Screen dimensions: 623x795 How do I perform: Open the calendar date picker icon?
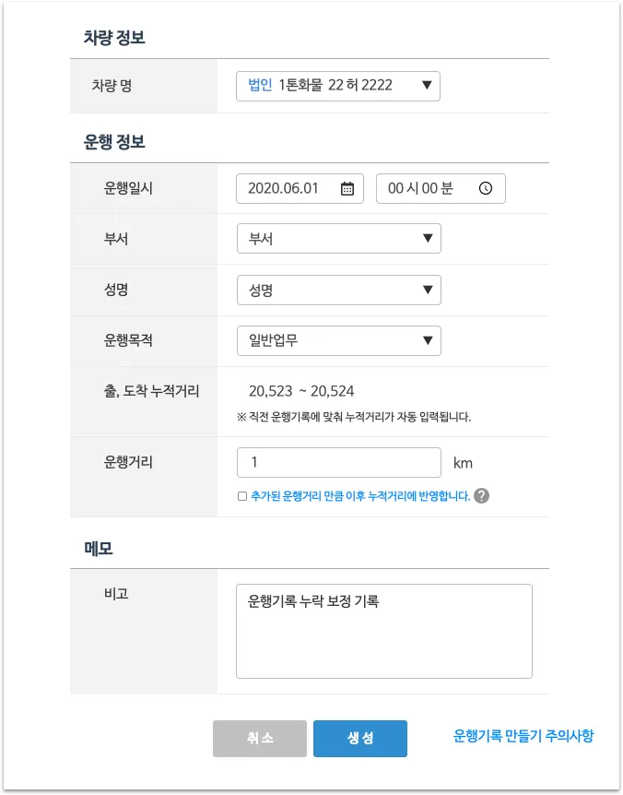pyautogui.click(x=347, y=188)
